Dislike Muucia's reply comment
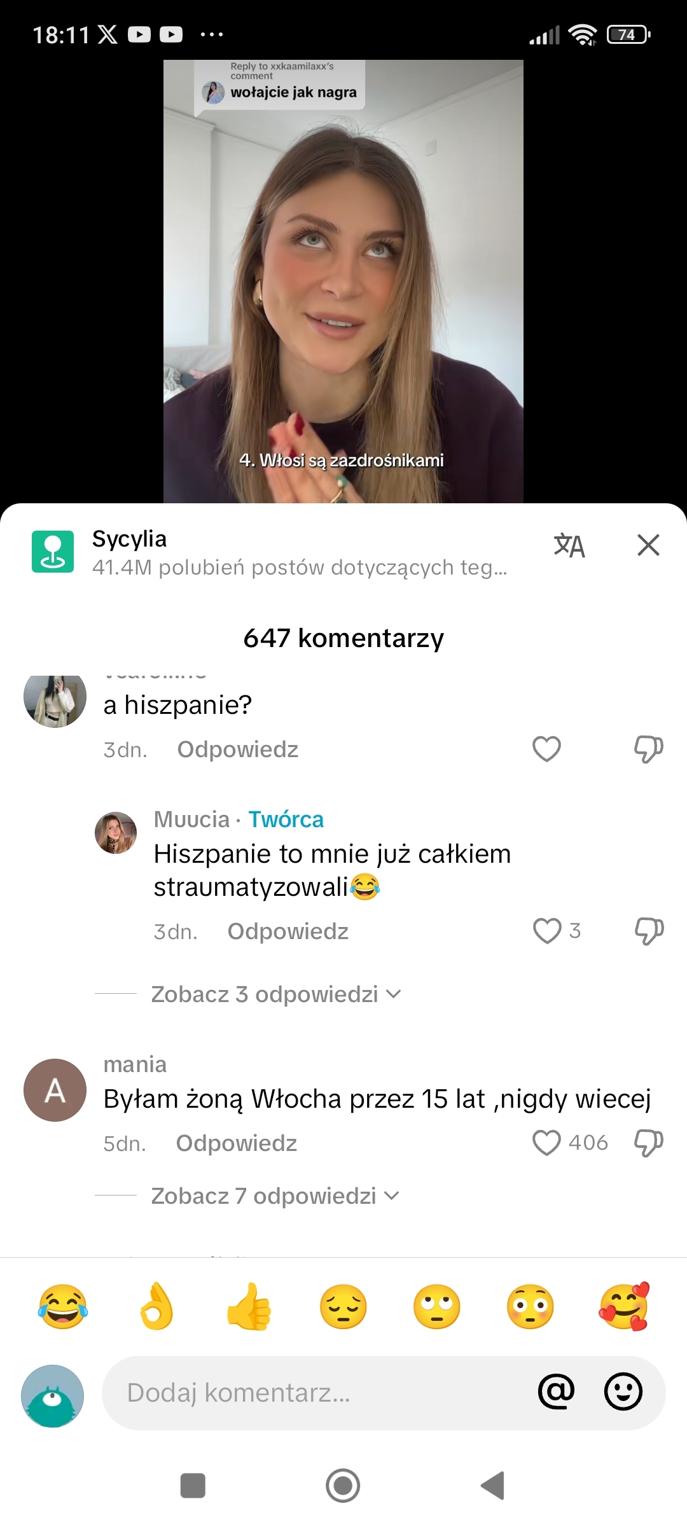Screen dimensions: 687x1527 coord(649,931)
